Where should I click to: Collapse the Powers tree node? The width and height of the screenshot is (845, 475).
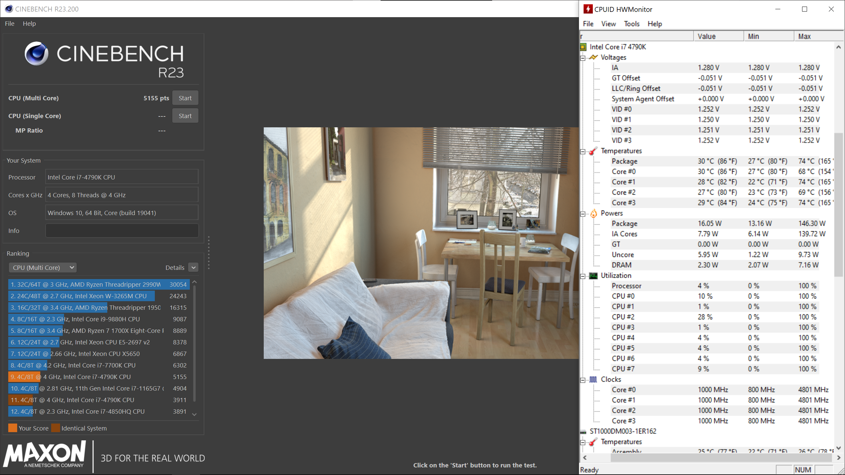click(x=583, y=214)
